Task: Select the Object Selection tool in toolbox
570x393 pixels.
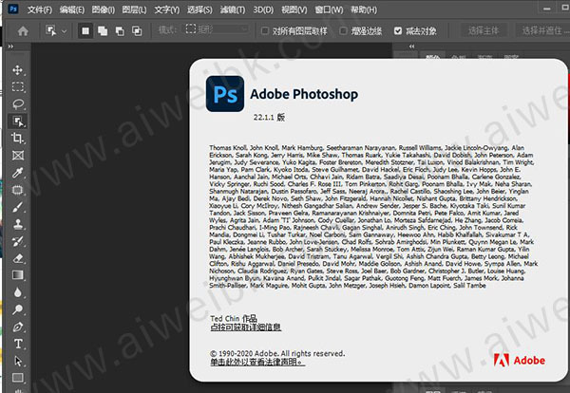Action: pyautogui.click(x=17, y=121)
